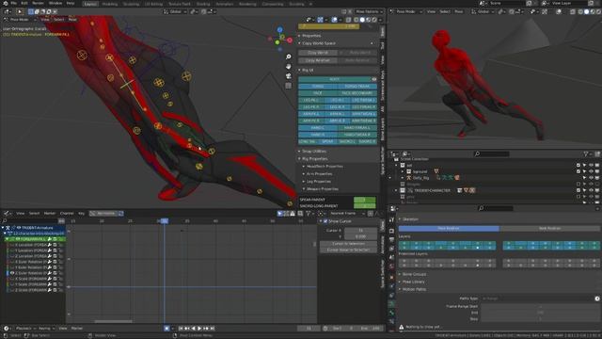Open the Scene properties tab icon
This screenshot has height=339, width=602.
pyautogui.click(x=391, y=257)
